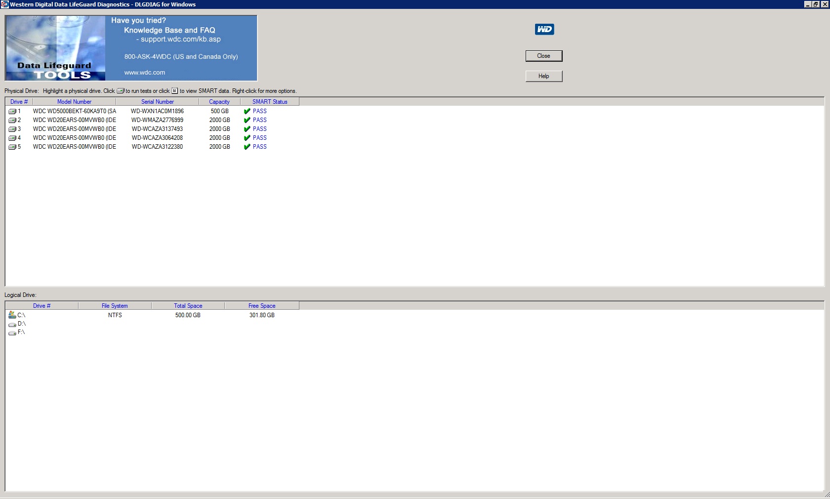830x499 pixels.
Task: Click serial number WD-WCAZA3064208
Action: click(x=157, y=138)
